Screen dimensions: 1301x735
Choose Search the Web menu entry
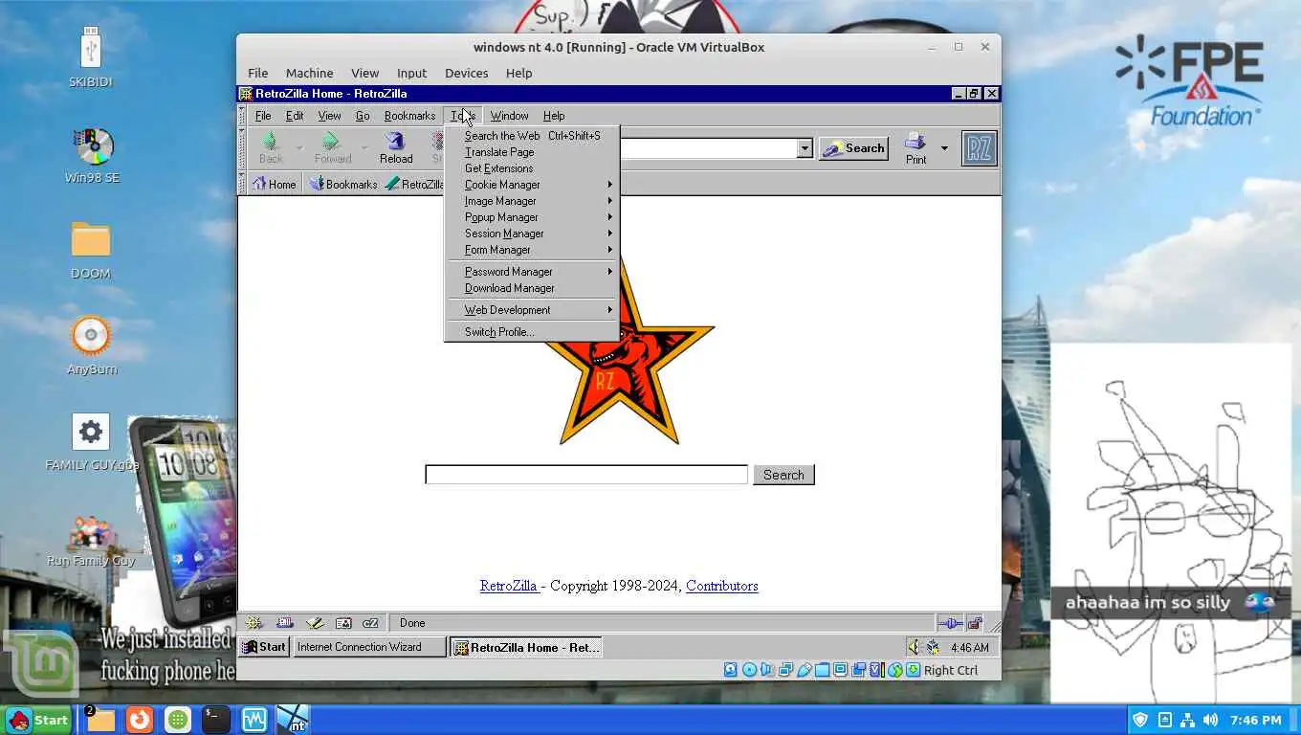pos(532,136)
